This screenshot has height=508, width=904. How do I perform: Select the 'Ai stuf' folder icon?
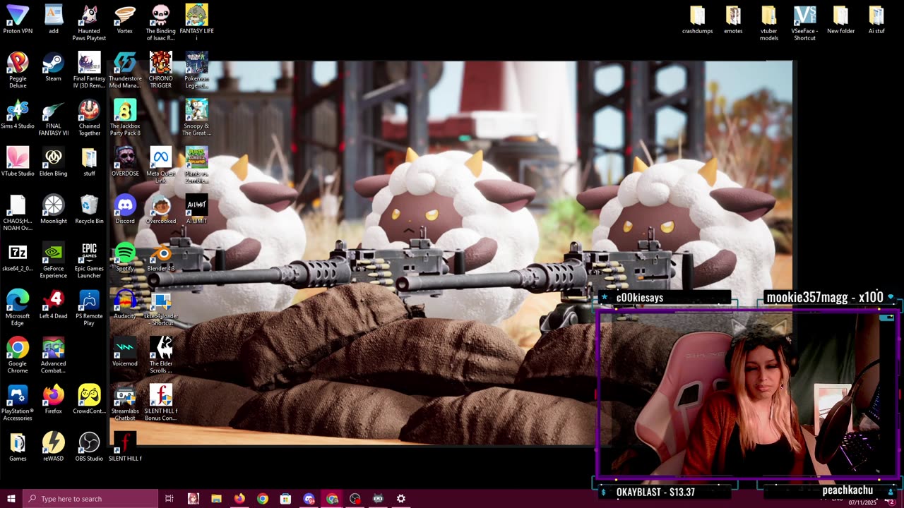[876, 20]
